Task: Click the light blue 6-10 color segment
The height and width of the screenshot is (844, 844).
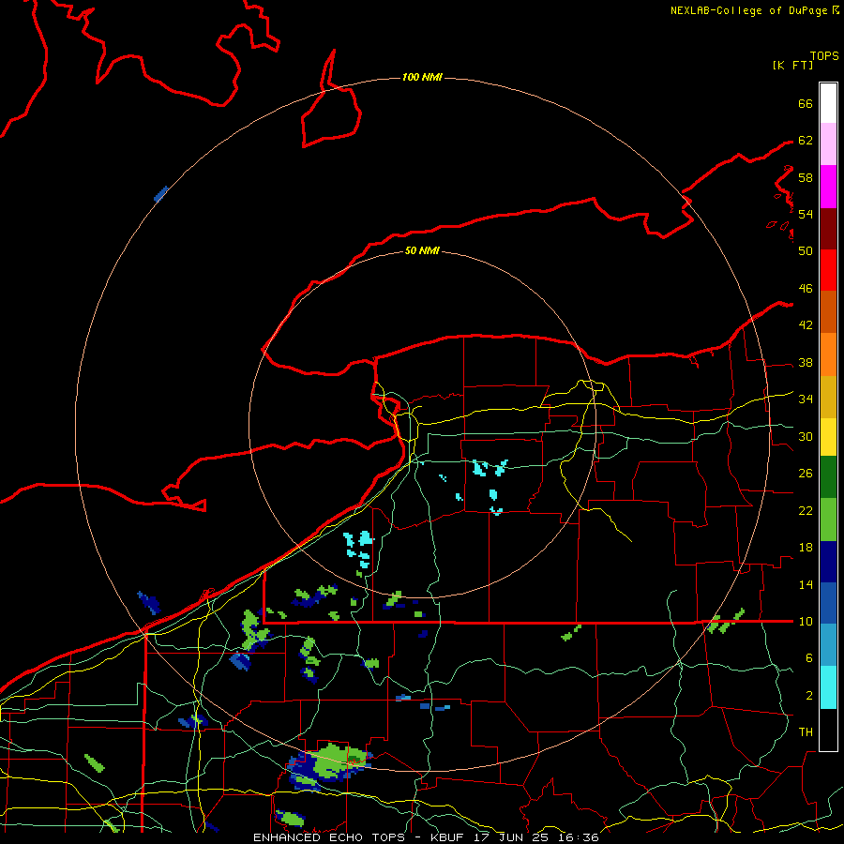Action: click(828, 645)
